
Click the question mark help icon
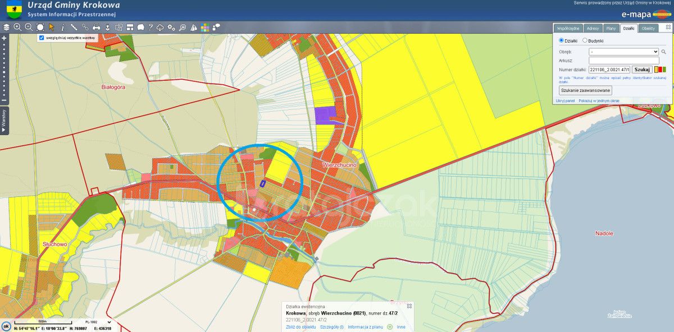coord(151,27)
